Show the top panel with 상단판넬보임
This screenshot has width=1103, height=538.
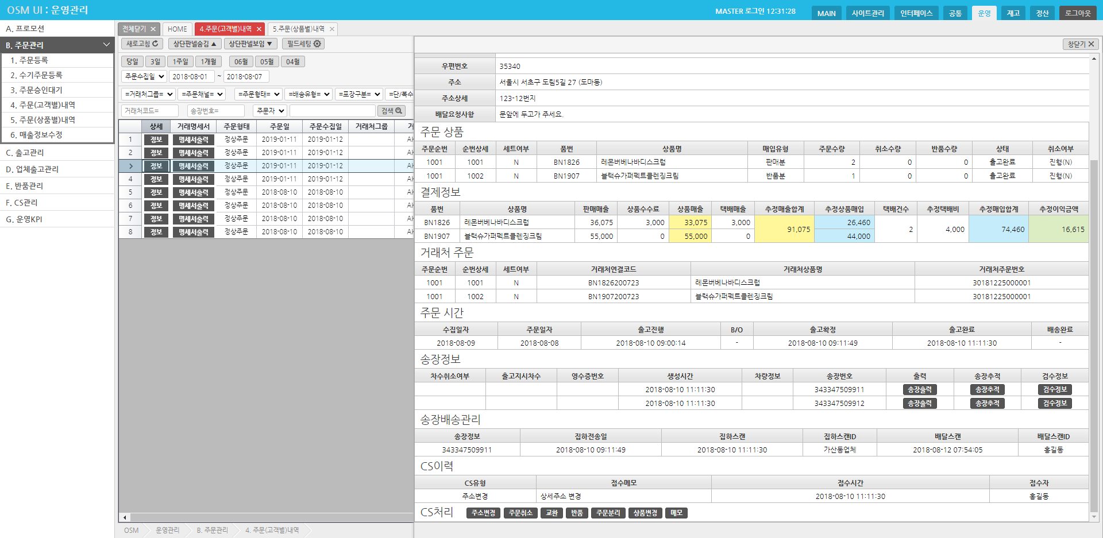pos(250,44)
